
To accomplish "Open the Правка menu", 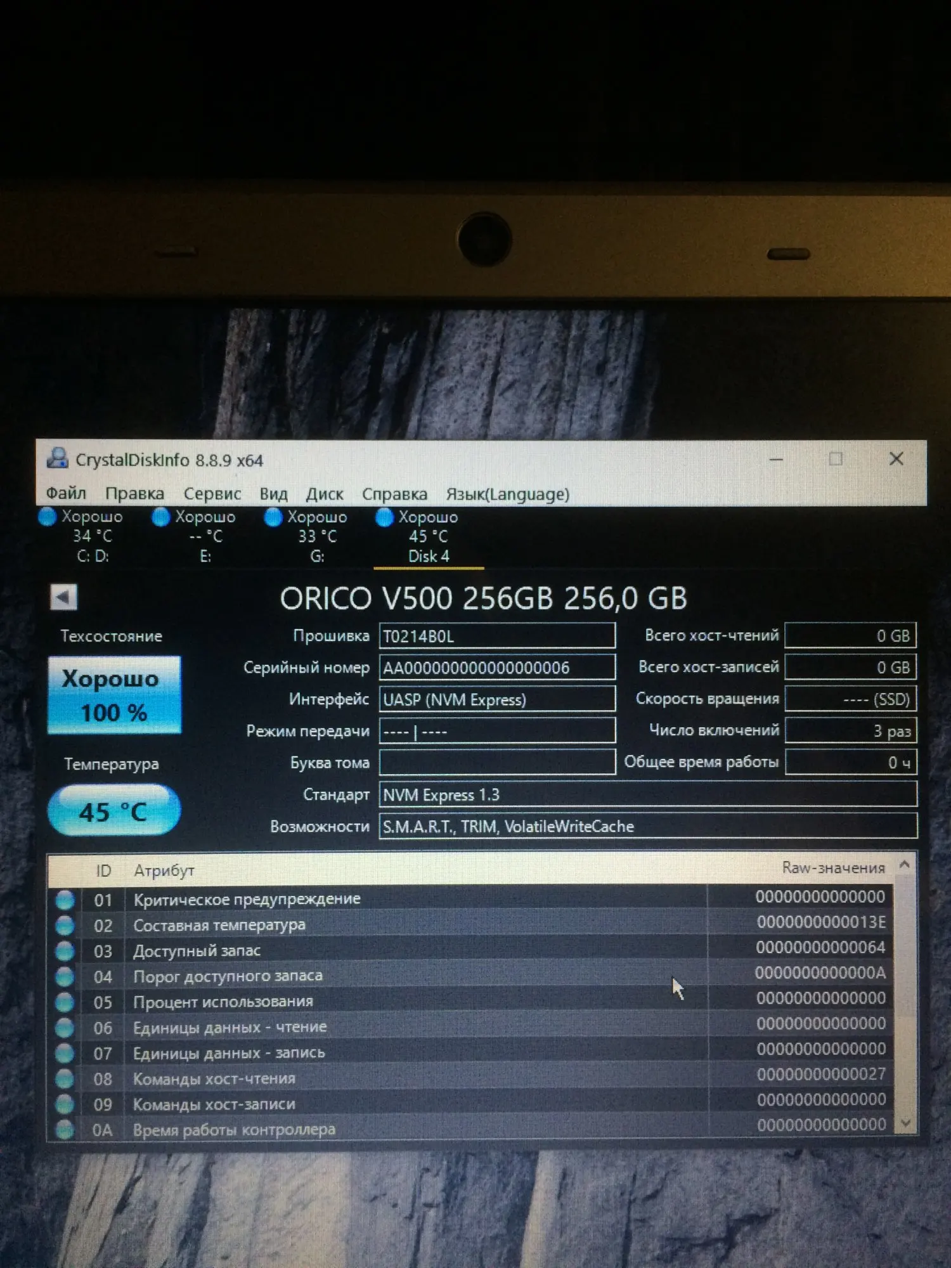I will 135,493.
